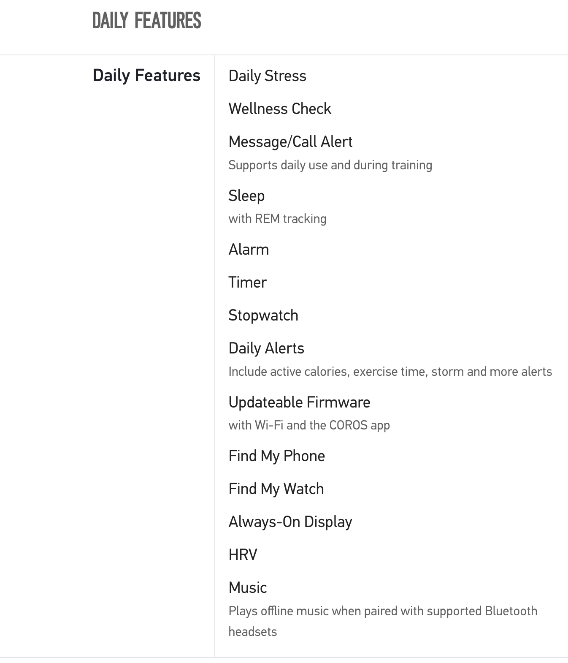Click the DAILY FEATURES section heading
Viewport: 568px width, 663px height.
coord(146,21)
